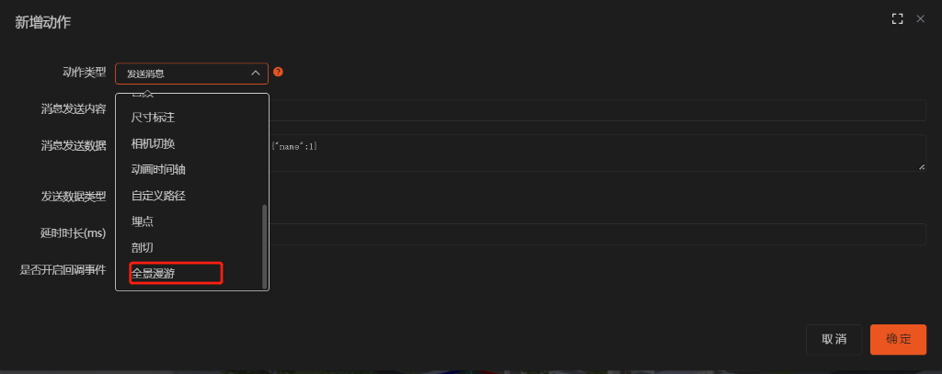Click the 动作类型 combo box showing 发送消息

click(191, 74)
